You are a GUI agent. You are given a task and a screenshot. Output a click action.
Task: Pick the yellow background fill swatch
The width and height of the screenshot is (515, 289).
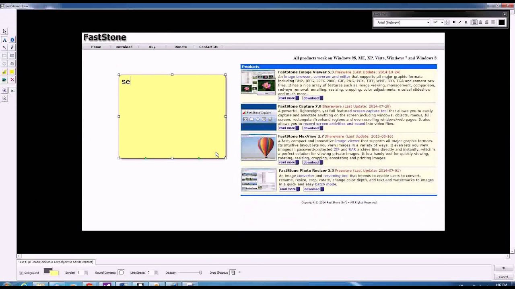pos(54,274)
